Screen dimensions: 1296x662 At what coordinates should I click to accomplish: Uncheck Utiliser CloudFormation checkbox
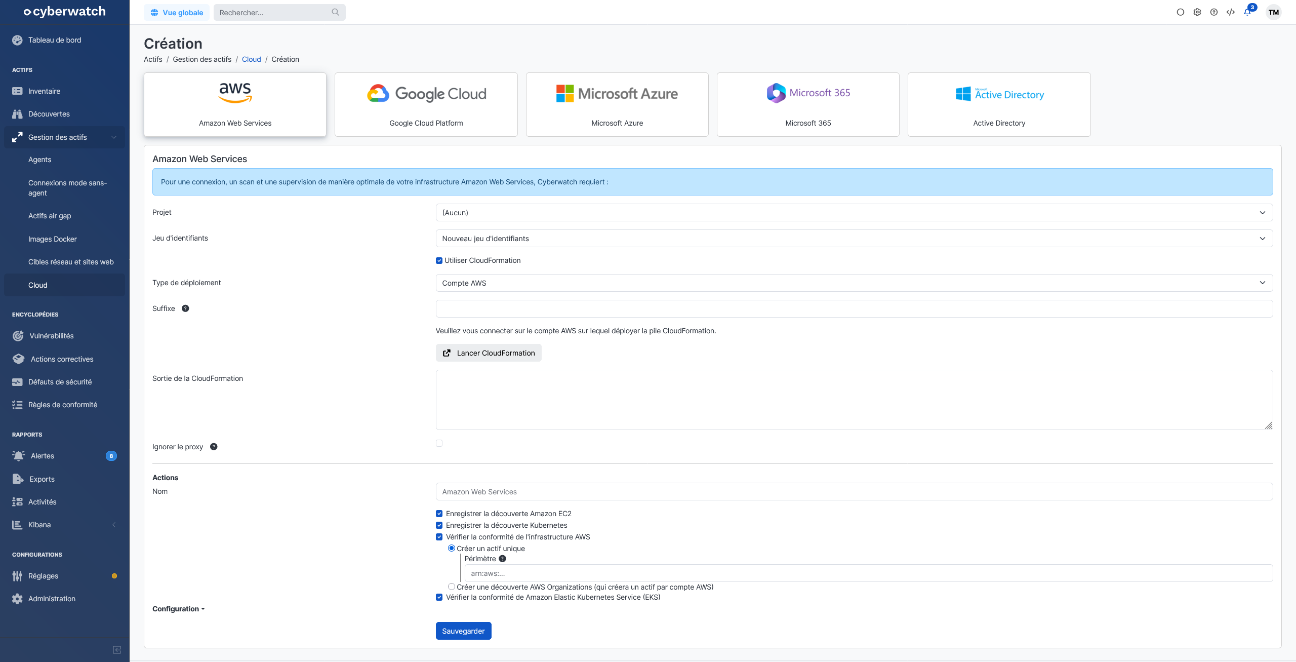tap(439, 260)
